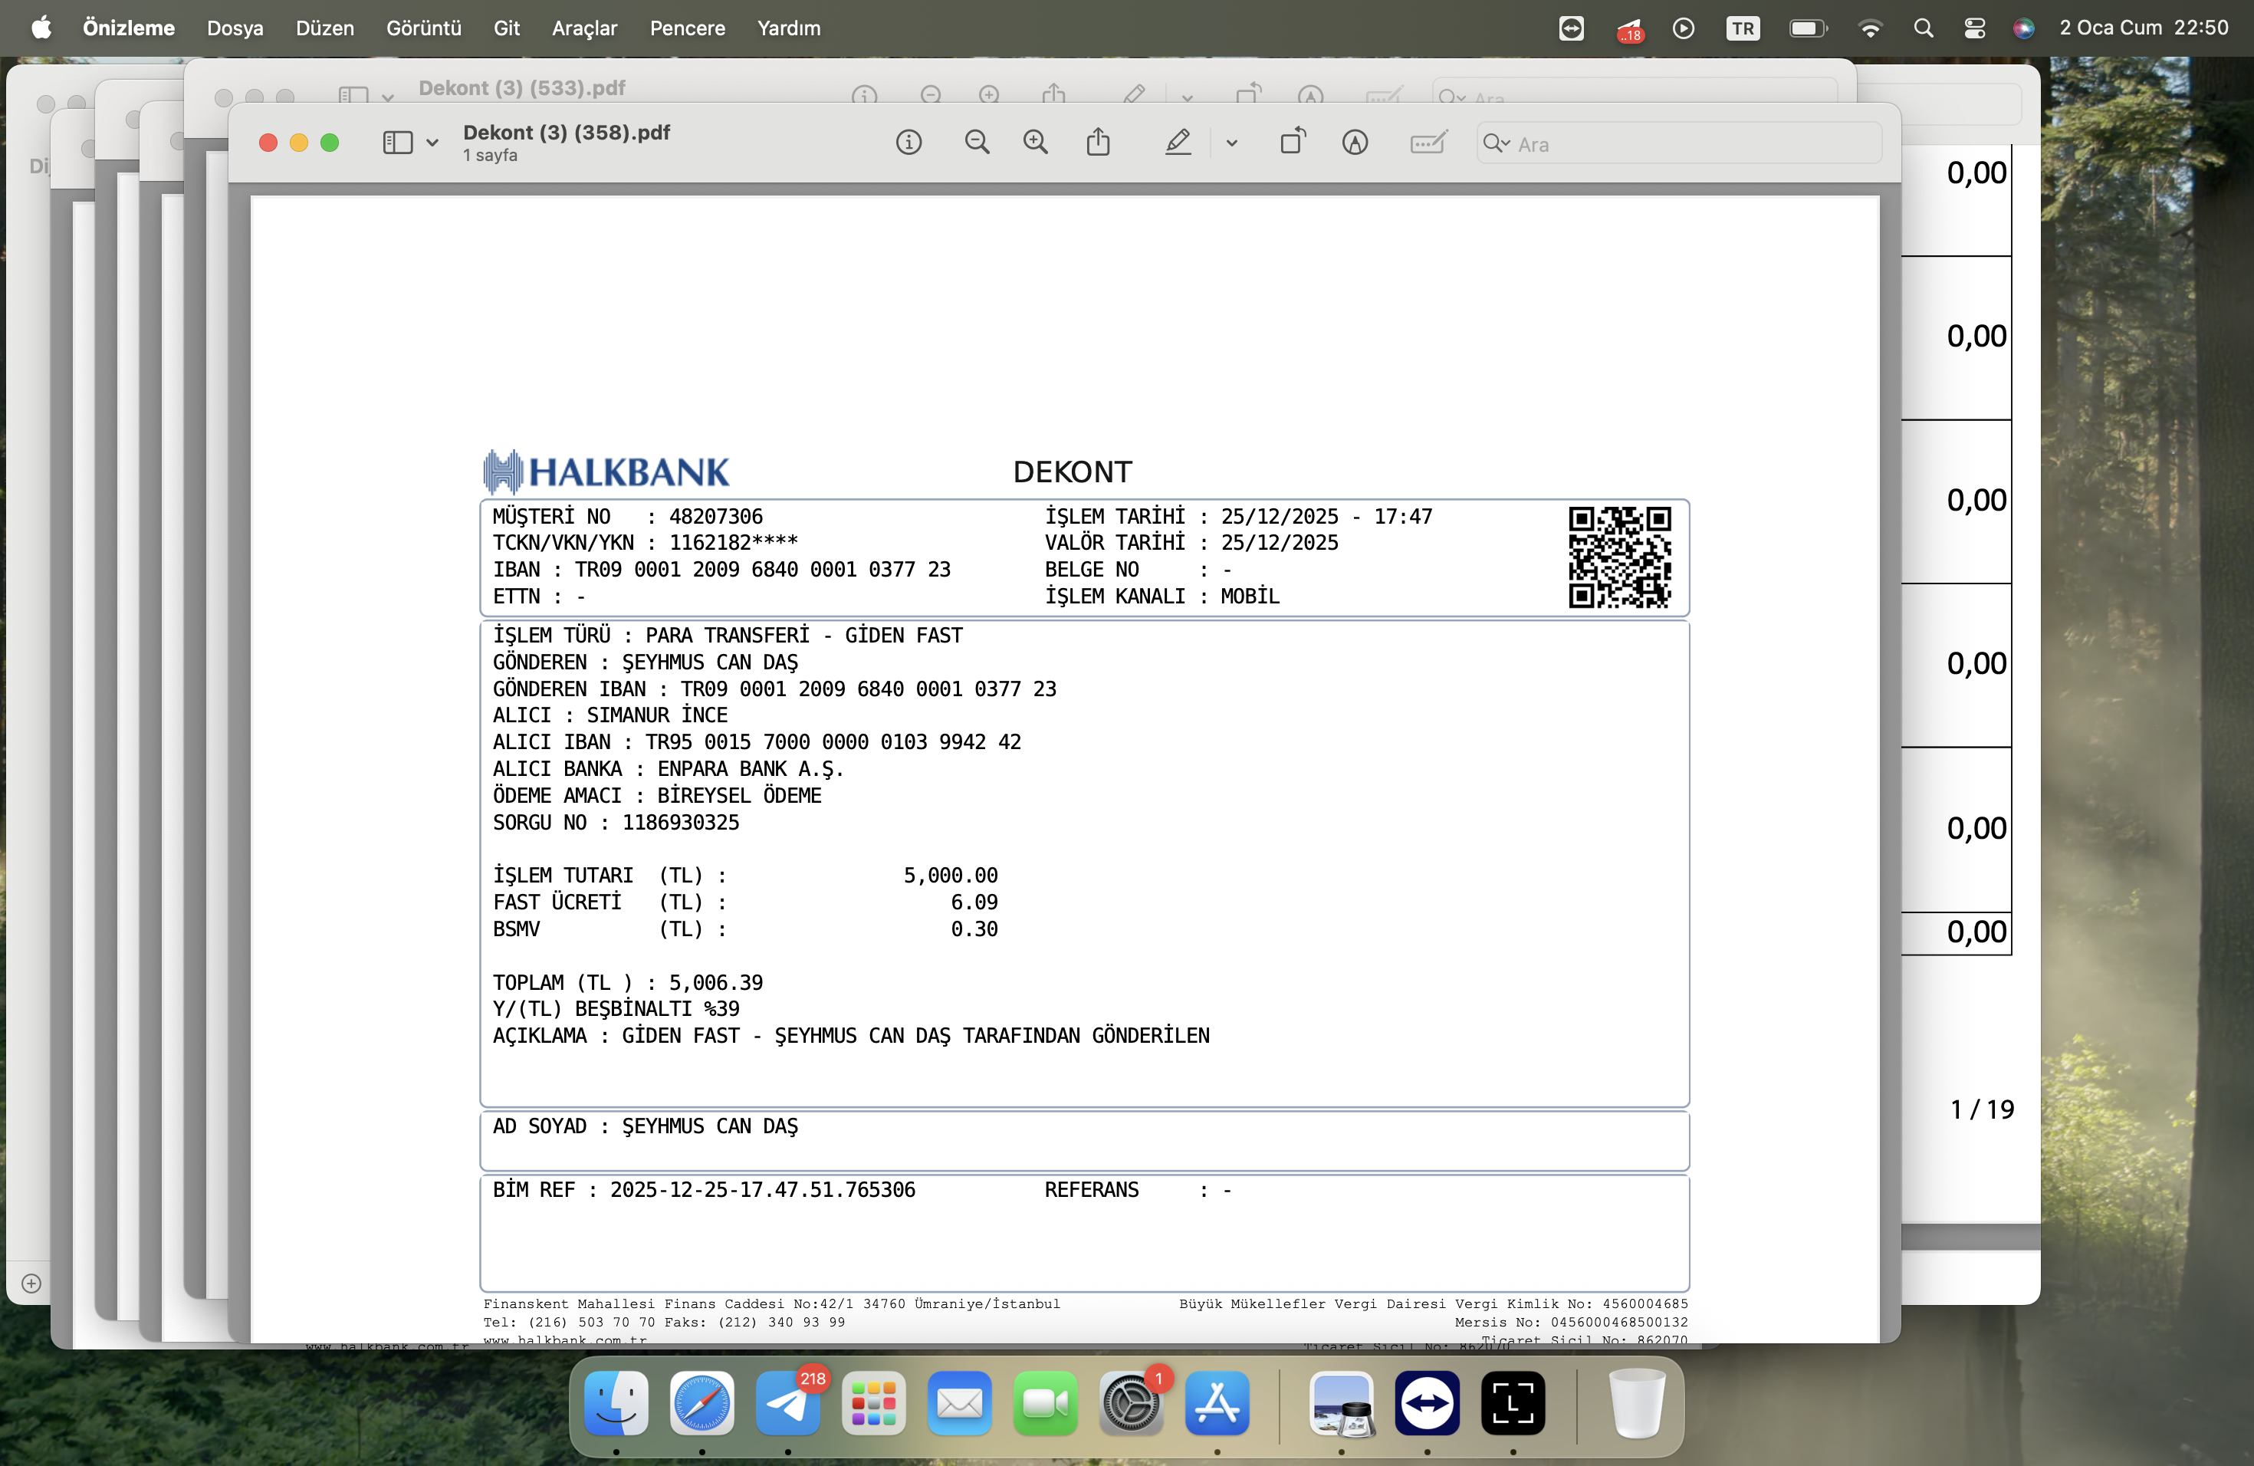Open Launchpad from the Dock
Image resolution: width=2254 pixels, height=1466 pixels.
873,1402
